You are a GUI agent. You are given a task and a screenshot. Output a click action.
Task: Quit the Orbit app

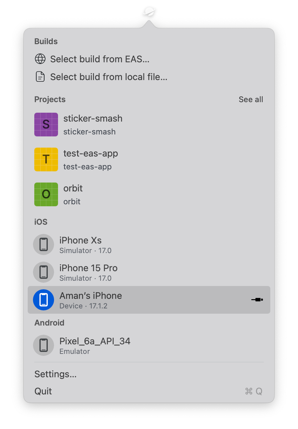coord(43,391)
